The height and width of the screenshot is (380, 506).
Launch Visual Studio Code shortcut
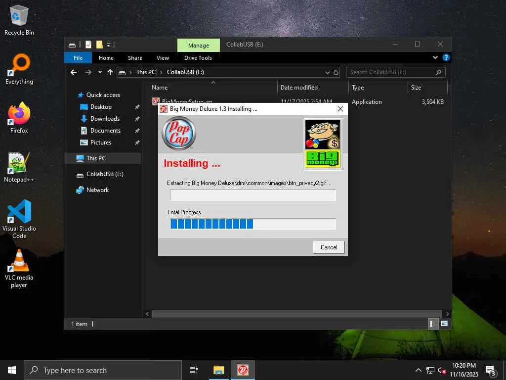point(19,219)
